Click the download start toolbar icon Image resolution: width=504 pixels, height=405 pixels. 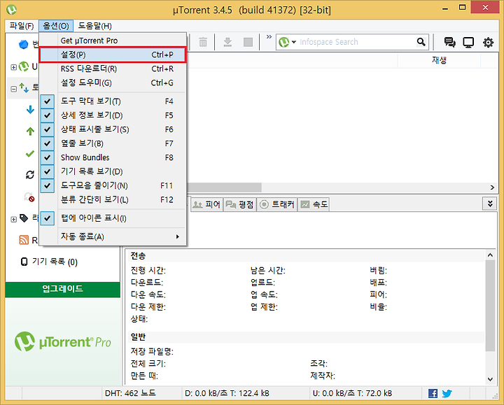[x=227, y=42]
